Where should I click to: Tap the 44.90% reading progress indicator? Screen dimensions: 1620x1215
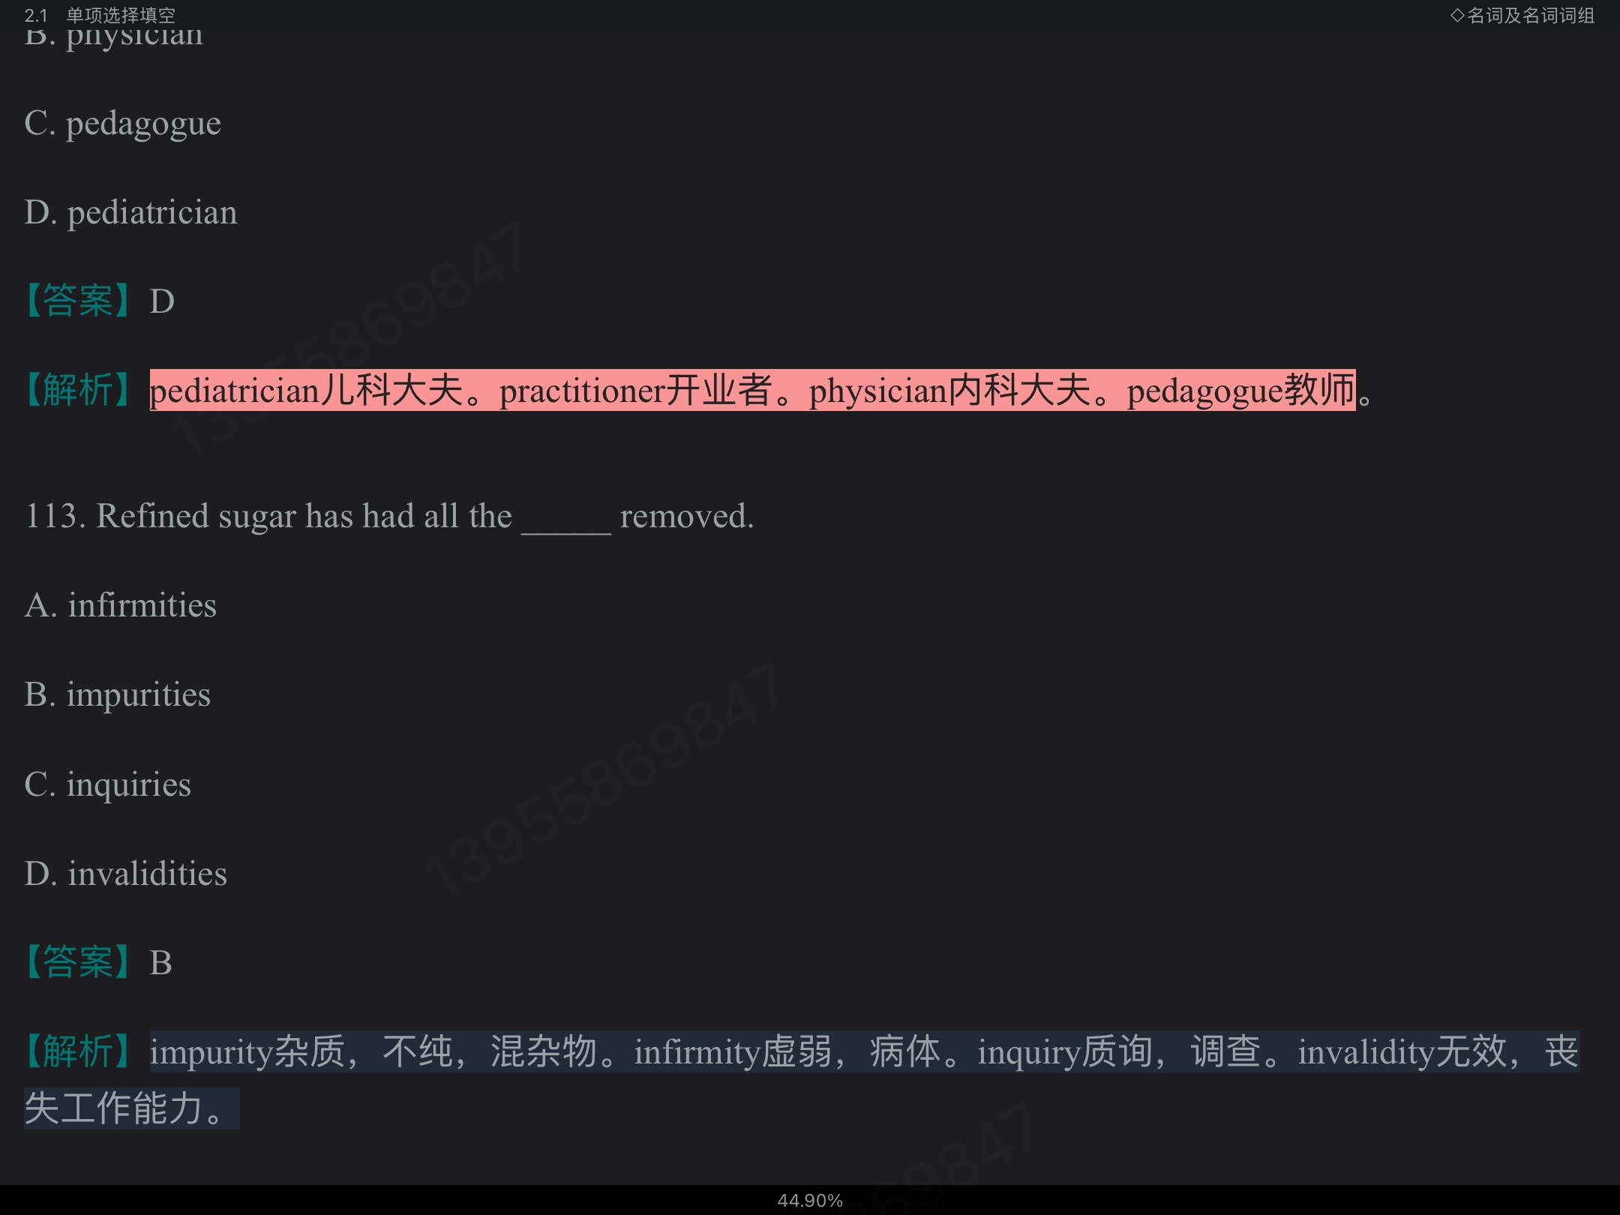pos(810,1201)
